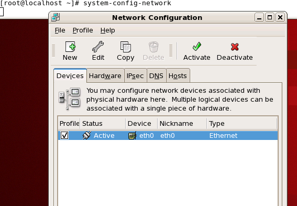
Task: Click the Activate green checkmark icon
Action: coord(197,47)
